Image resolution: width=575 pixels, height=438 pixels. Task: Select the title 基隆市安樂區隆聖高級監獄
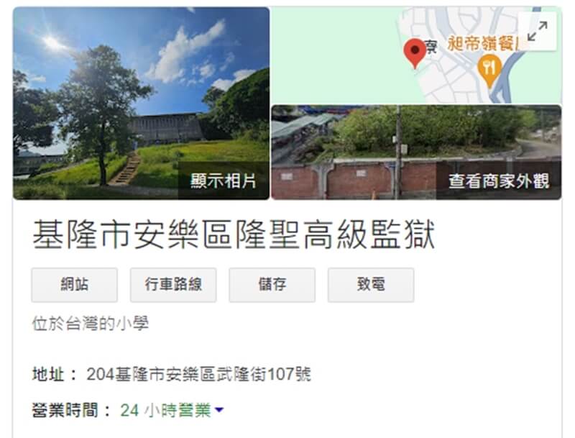pos(234,234)
